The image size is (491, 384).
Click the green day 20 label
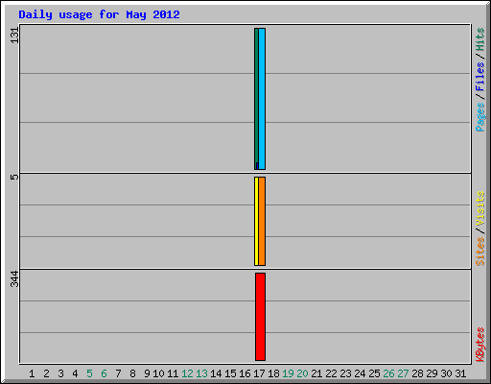coord(302,373)
